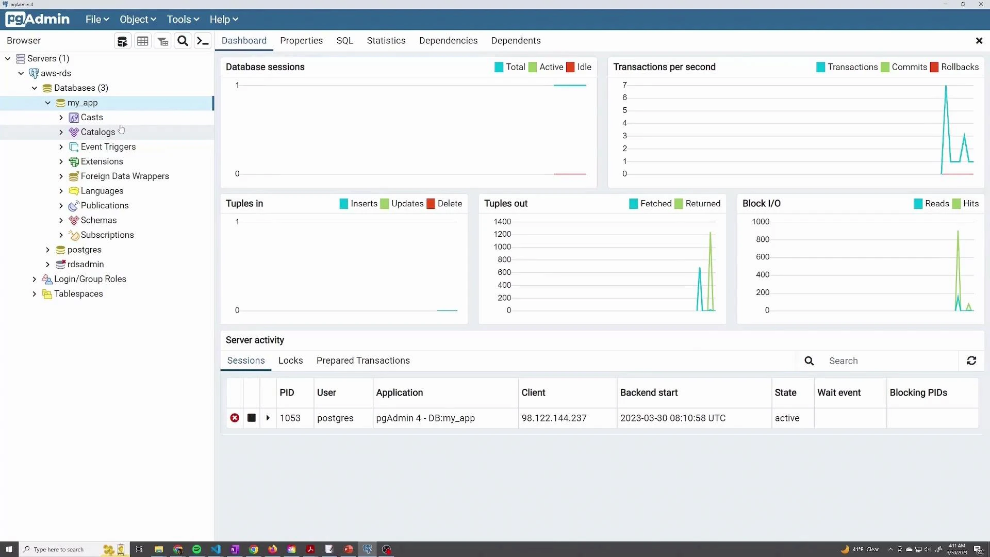
Task: Terminate session 1053 with the red X icon
Action: click(234, 418)
